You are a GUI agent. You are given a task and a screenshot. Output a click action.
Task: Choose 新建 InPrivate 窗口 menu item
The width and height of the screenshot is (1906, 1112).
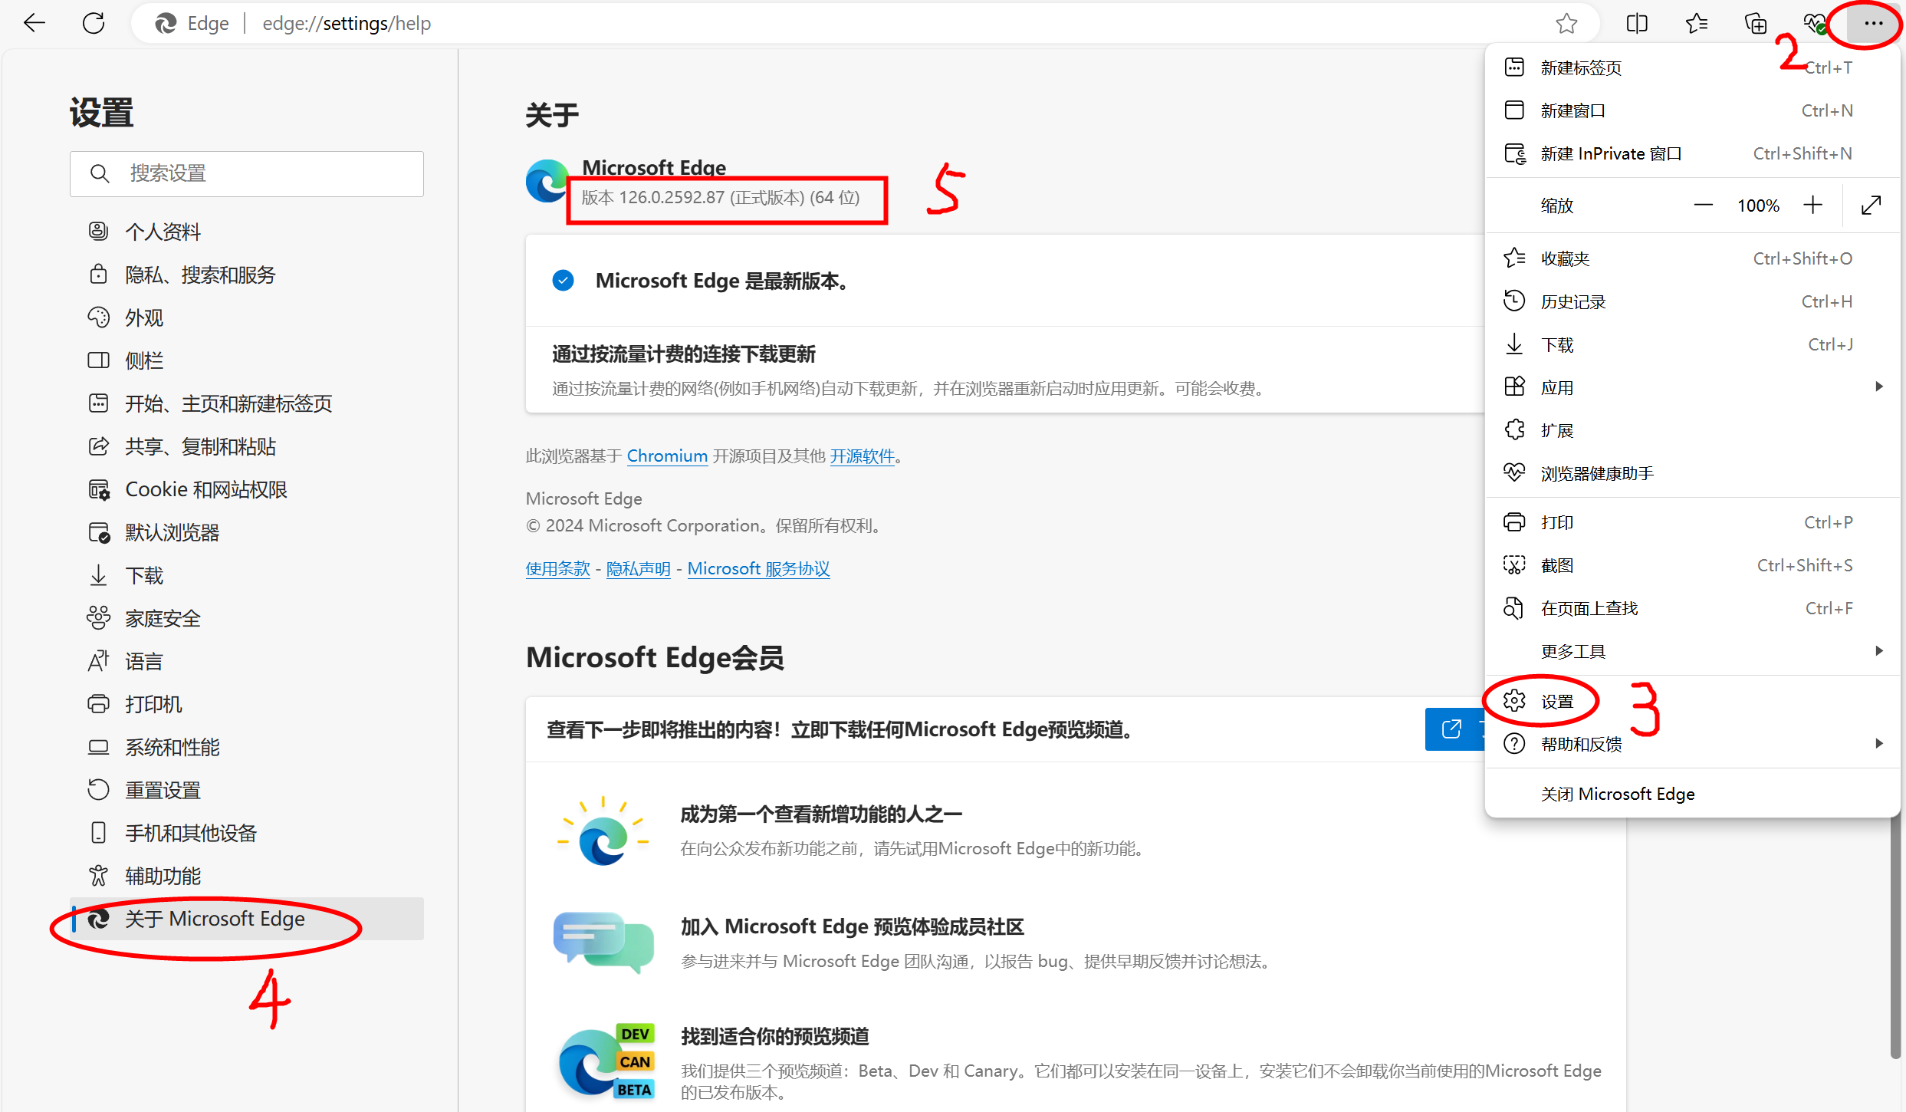click(x=1610, y=154)
